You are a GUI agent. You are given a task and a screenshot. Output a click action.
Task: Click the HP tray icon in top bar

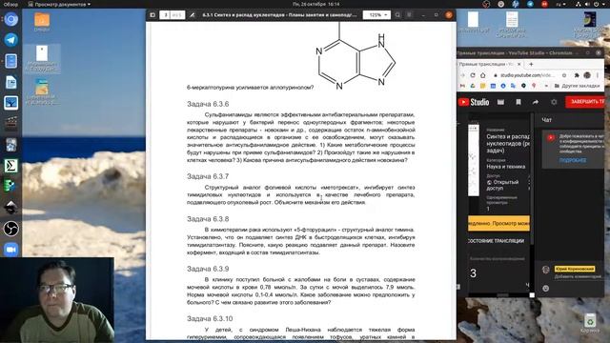point(516,4)
